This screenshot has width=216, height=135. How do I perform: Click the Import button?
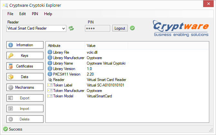(25, 108)
